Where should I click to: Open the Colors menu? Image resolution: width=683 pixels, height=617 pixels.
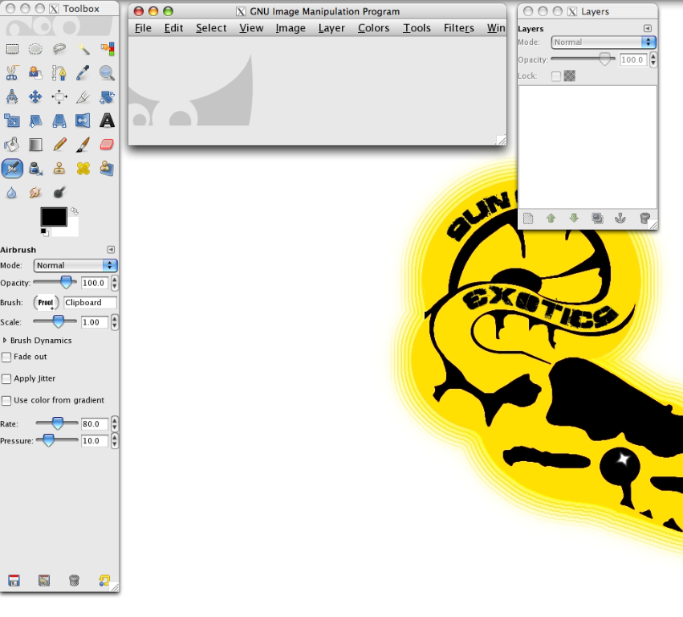tap(374, 28)
